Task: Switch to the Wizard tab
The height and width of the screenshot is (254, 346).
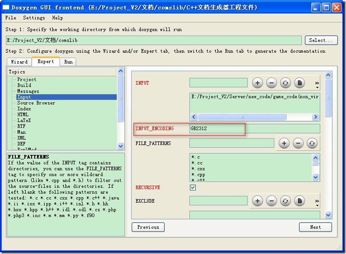Action: [19, 62]
